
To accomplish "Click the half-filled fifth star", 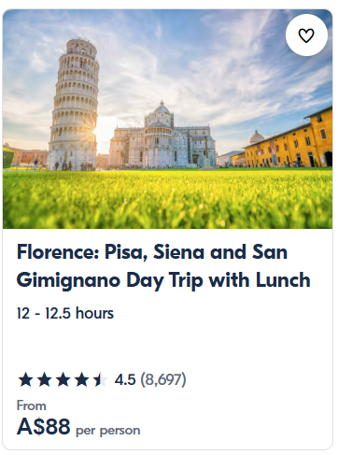I will [101, 380].
